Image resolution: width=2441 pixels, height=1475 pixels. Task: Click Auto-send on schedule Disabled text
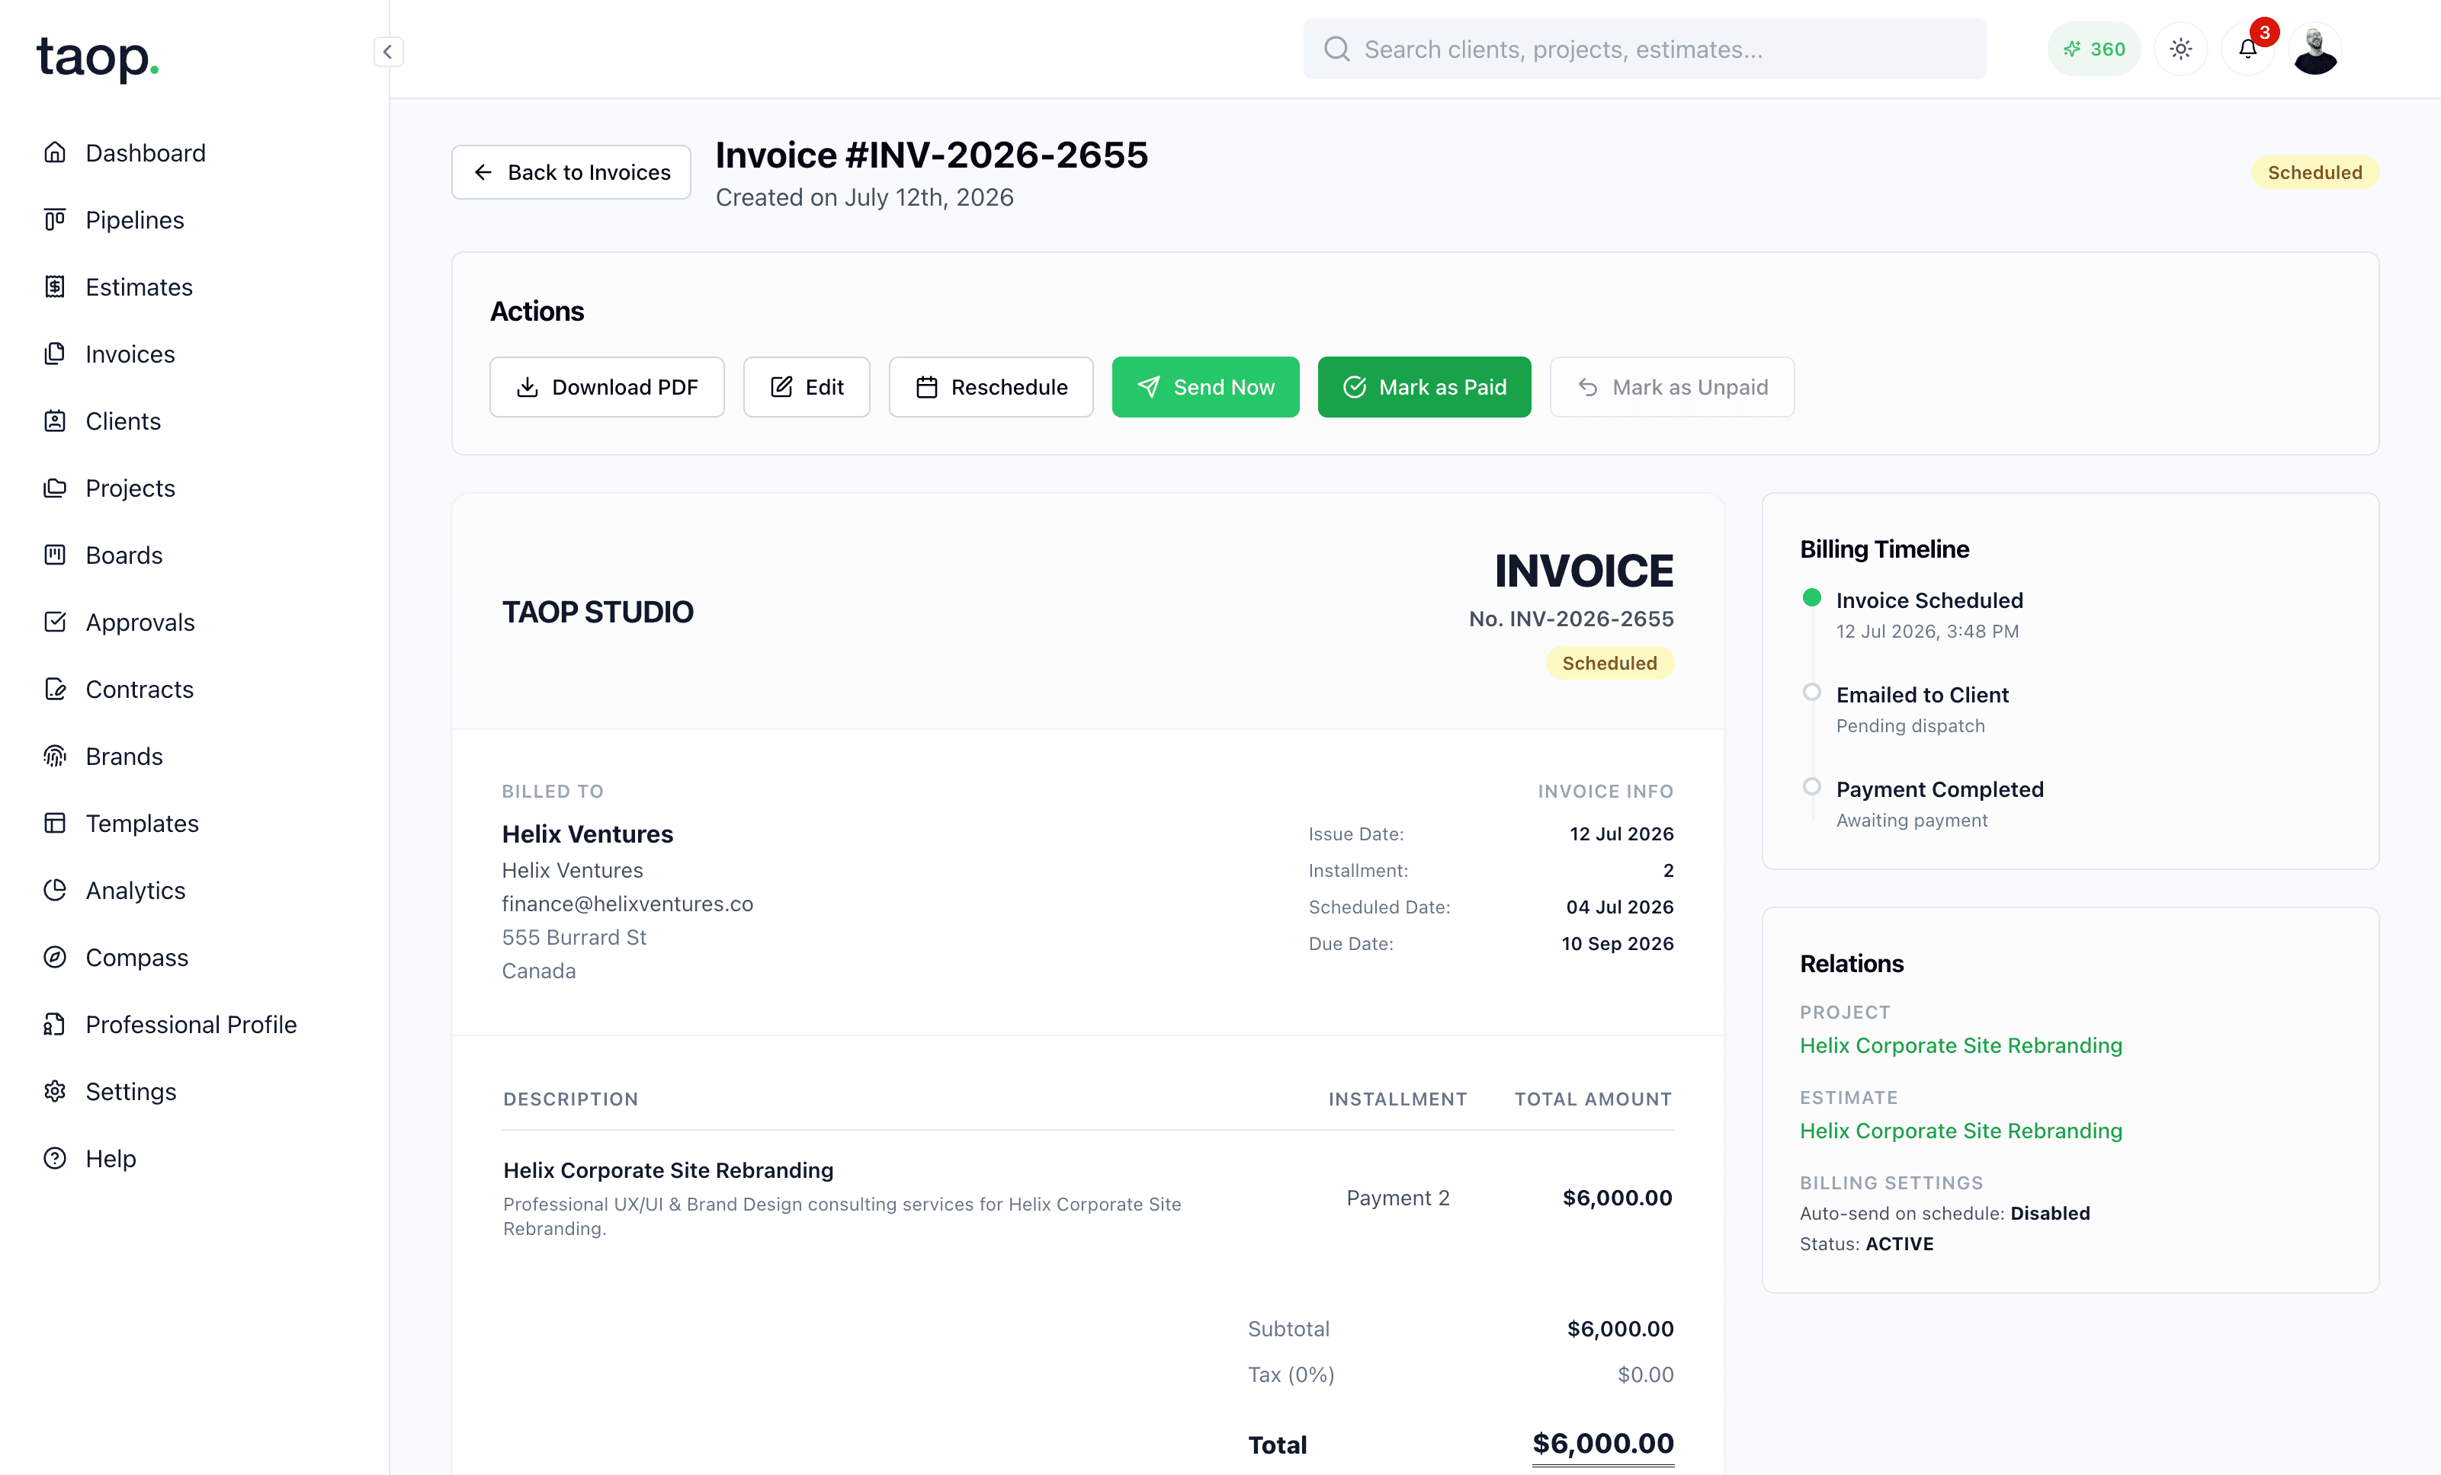[1944, 1213]
